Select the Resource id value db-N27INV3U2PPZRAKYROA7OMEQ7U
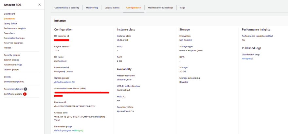Screen dimensions: 288x134 pos(75,106)
